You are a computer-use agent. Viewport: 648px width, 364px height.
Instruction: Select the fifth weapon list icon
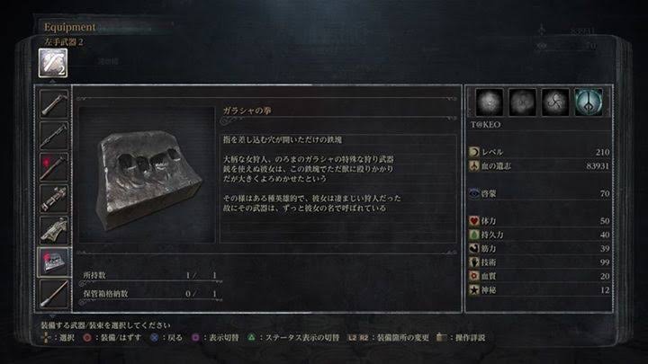(54, 230)
